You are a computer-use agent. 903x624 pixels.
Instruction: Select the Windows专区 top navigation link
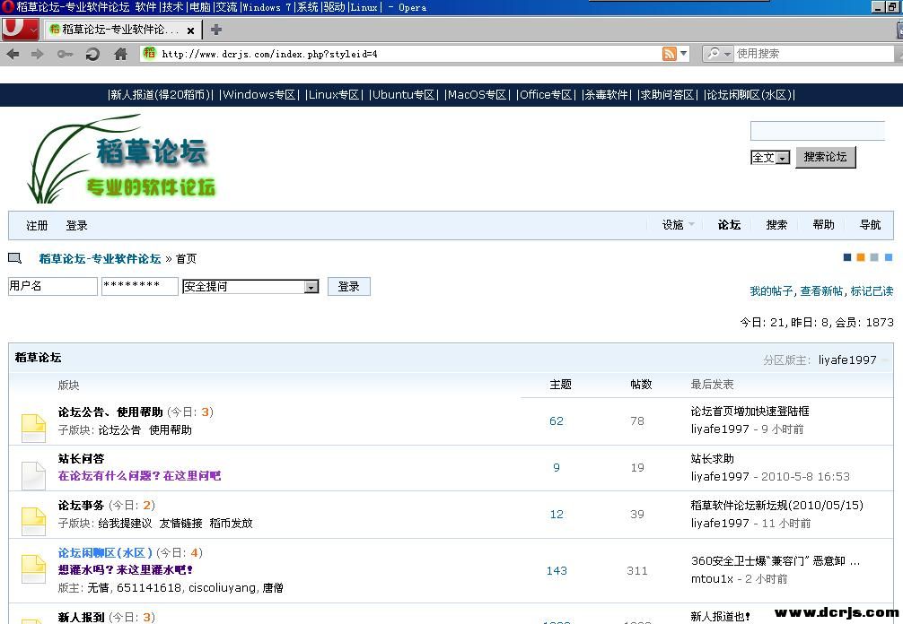pyautogui.click(x=259, y=95)
